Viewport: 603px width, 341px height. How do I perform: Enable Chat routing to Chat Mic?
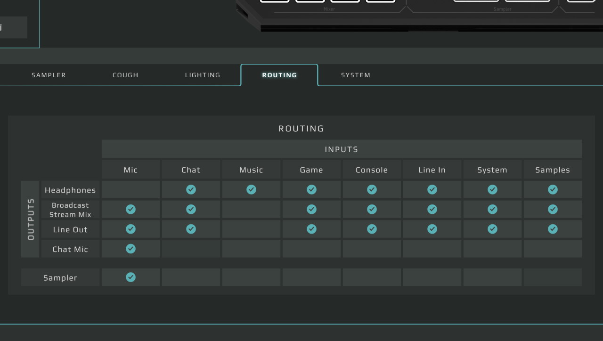click(x=191, y=249)
